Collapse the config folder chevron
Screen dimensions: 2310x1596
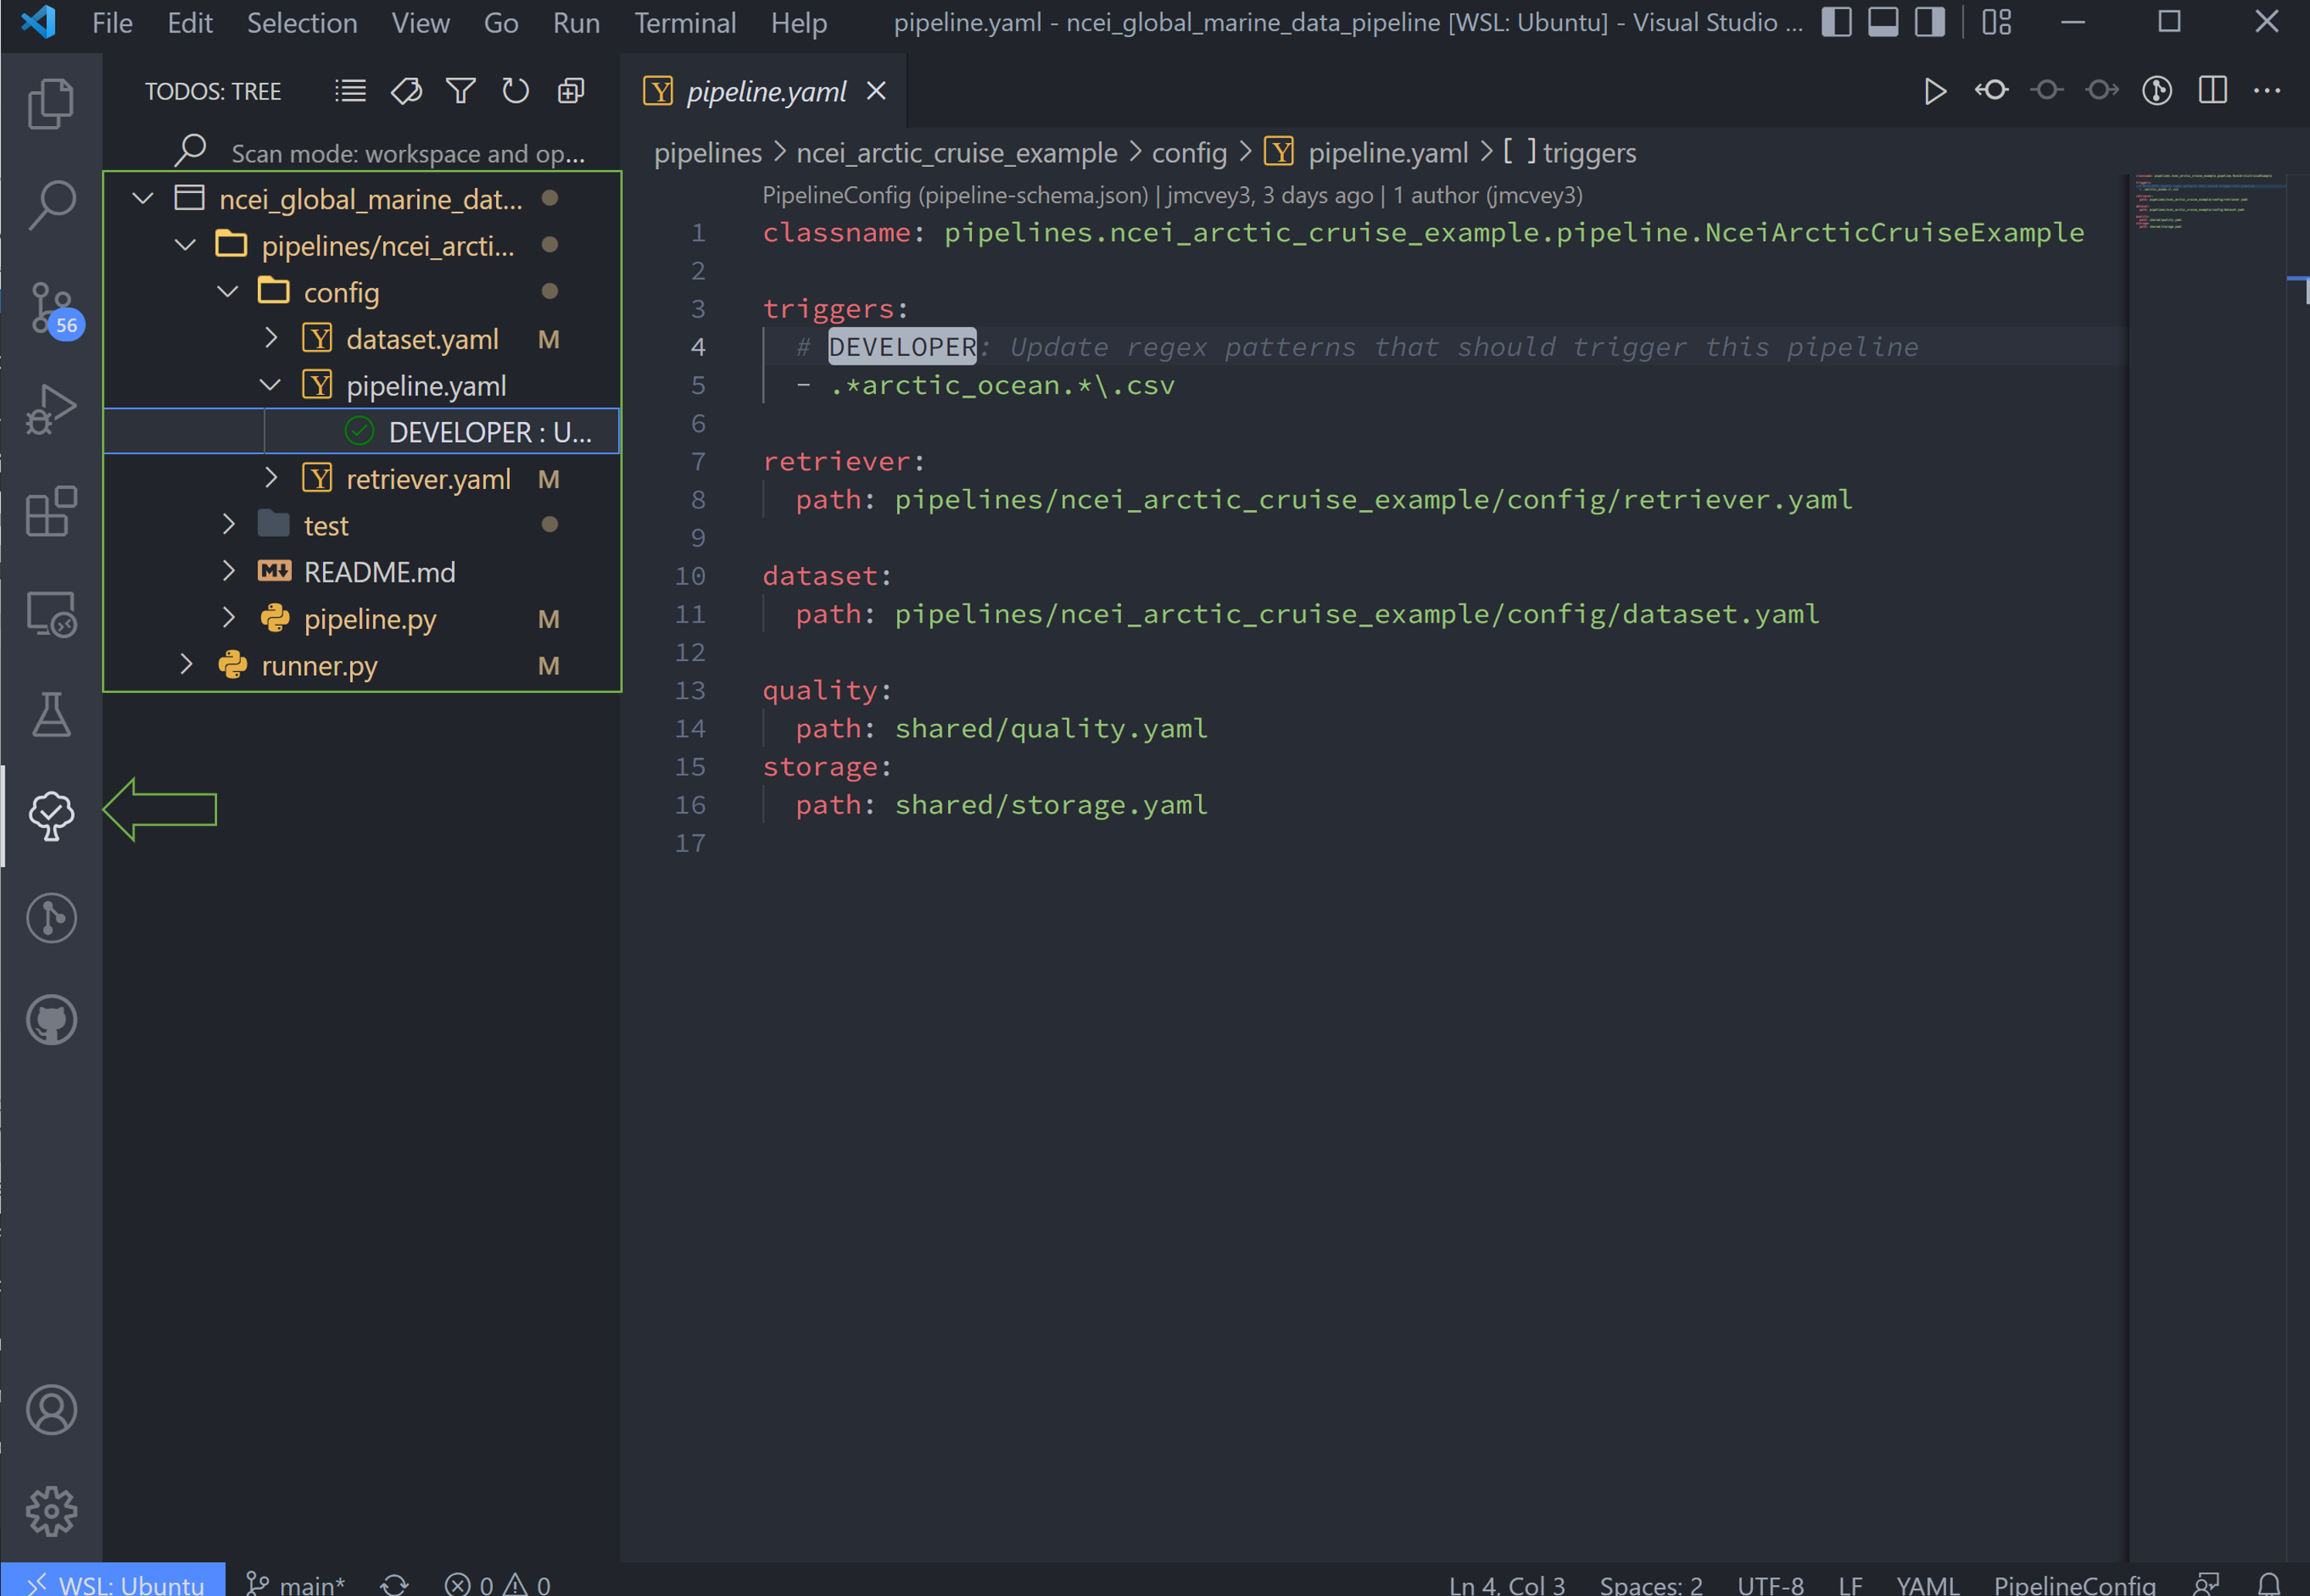tap(228, 292)
